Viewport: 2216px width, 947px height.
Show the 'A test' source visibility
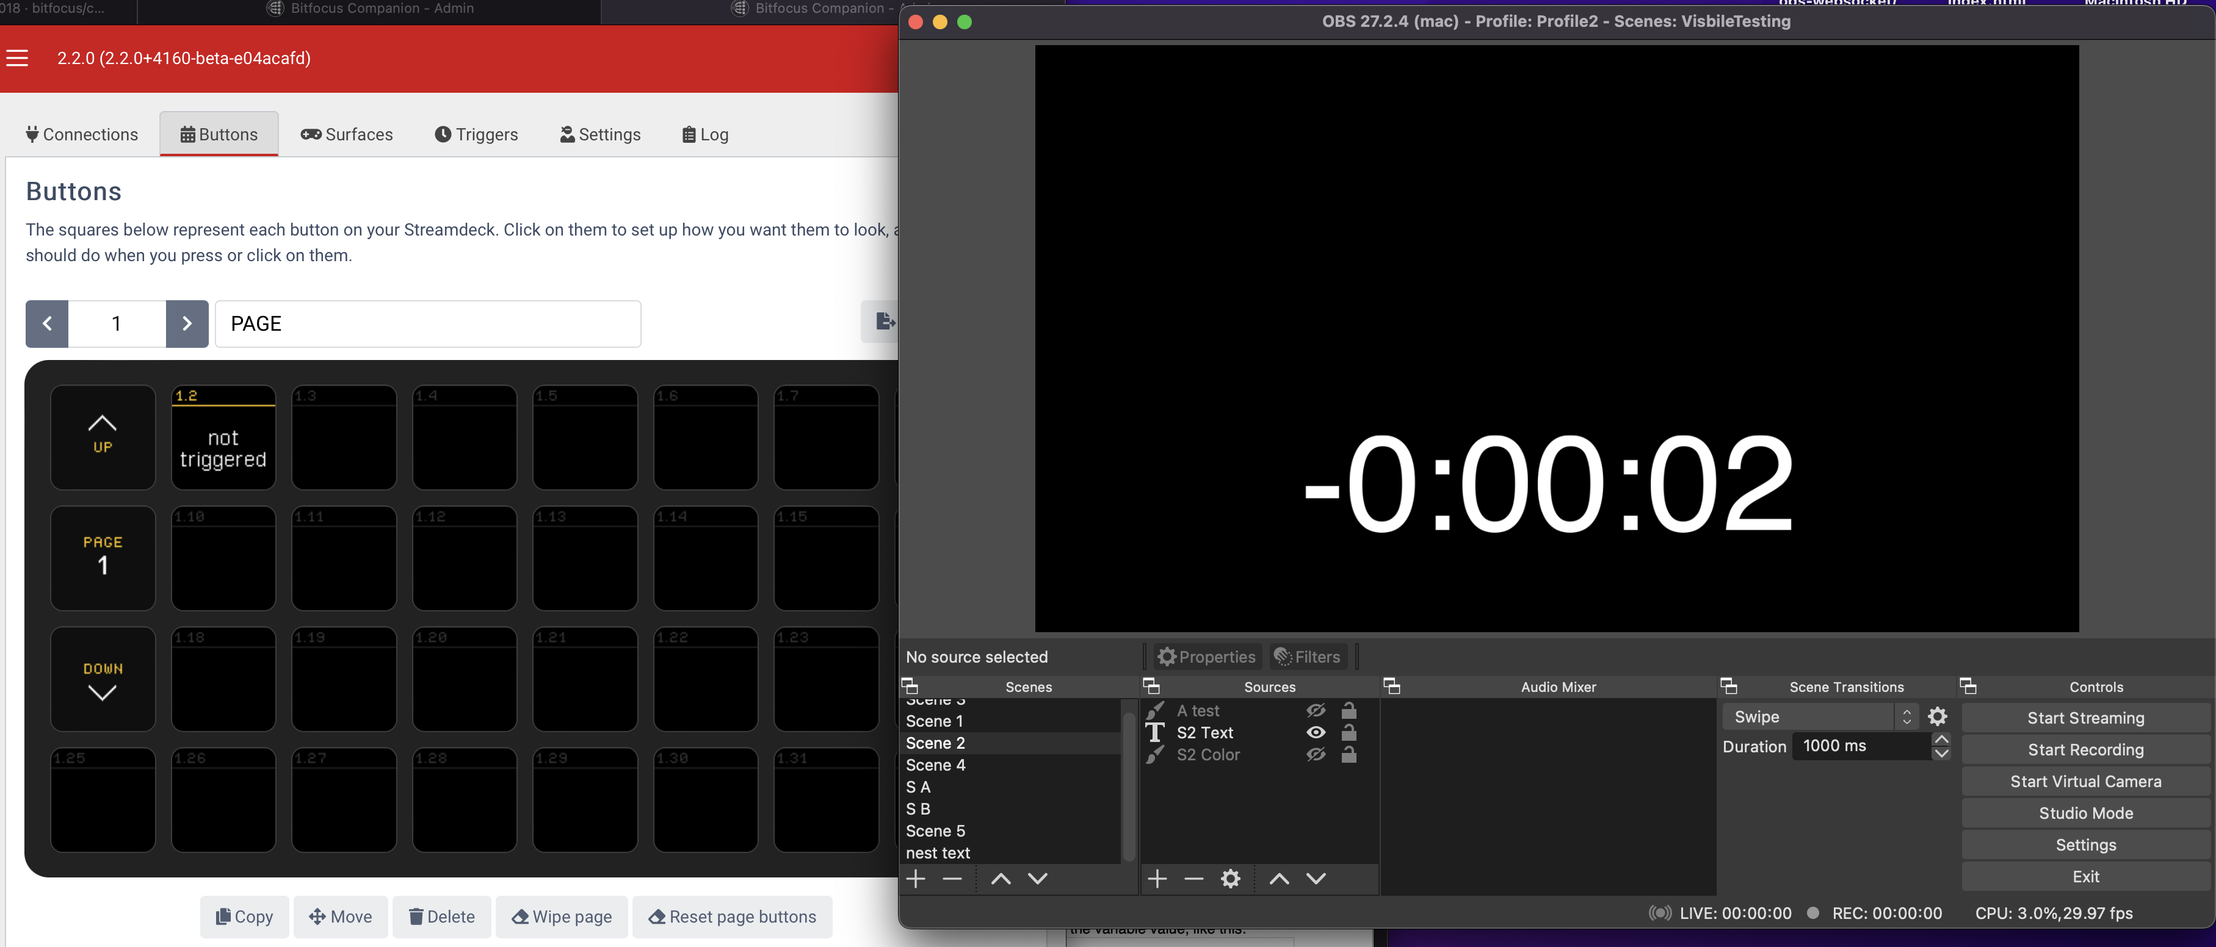1316,710
